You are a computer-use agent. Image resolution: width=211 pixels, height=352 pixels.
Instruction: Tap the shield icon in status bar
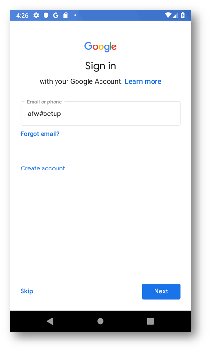tap(46, 15)
